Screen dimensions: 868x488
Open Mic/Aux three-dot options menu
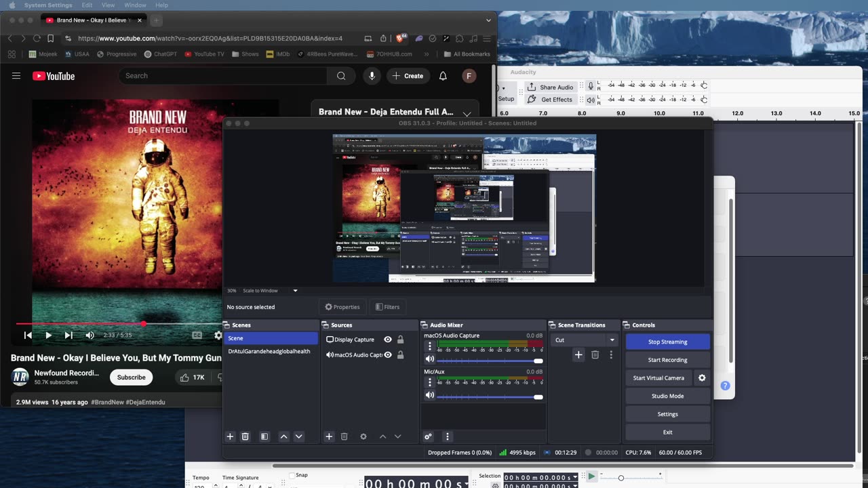click(x=429, y=382)
